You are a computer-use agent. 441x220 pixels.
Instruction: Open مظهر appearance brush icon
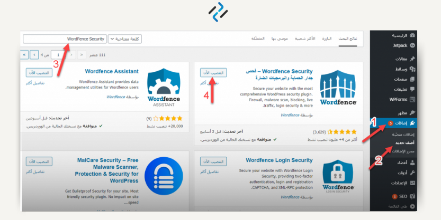(412, 113)
